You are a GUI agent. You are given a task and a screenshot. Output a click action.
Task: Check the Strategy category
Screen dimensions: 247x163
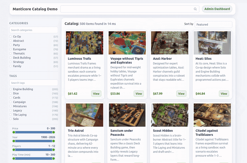(x=10, y=62)
